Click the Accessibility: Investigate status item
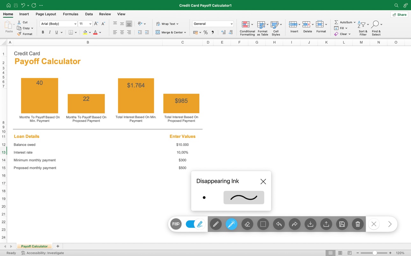Image resolution: width=411 pixels, height=256 pixels. click(42, 253)
